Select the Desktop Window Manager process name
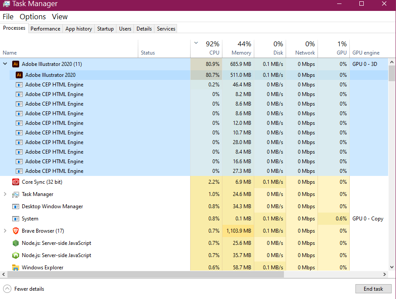This screenshot has height=299, width=396. click(52, 206)
